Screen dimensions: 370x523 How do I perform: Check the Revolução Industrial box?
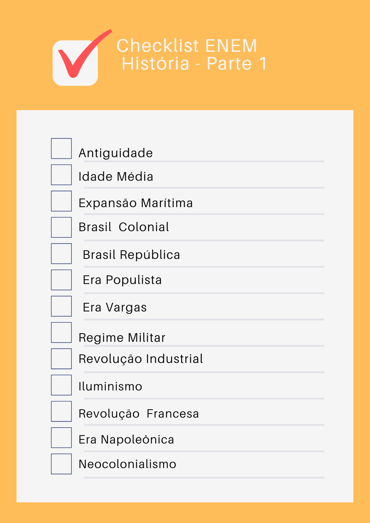tap(61, 359)
